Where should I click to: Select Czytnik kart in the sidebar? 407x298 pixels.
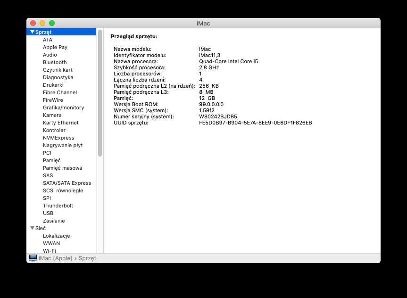tap(58, 70)
